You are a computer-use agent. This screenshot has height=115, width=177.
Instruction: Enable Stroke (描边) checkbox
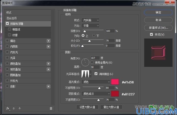click(x=7, y=41)
